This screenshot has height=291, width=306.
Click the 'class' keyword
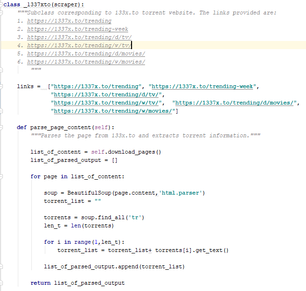[12, 4]
